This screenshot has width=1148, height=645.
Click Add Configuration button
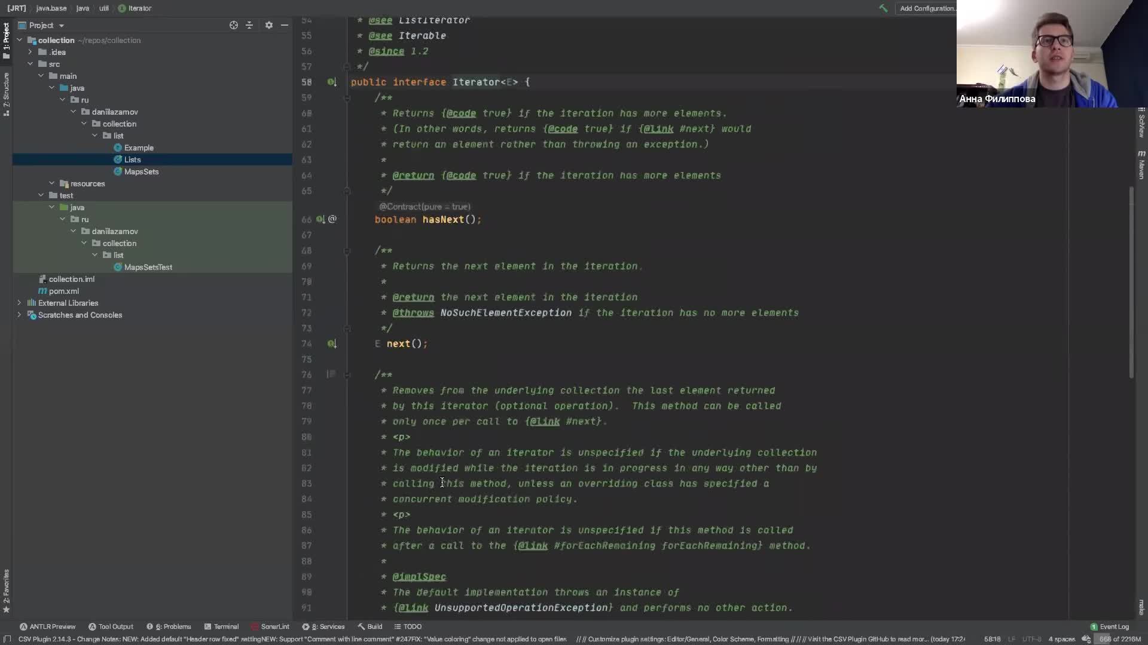click(926, 8)
